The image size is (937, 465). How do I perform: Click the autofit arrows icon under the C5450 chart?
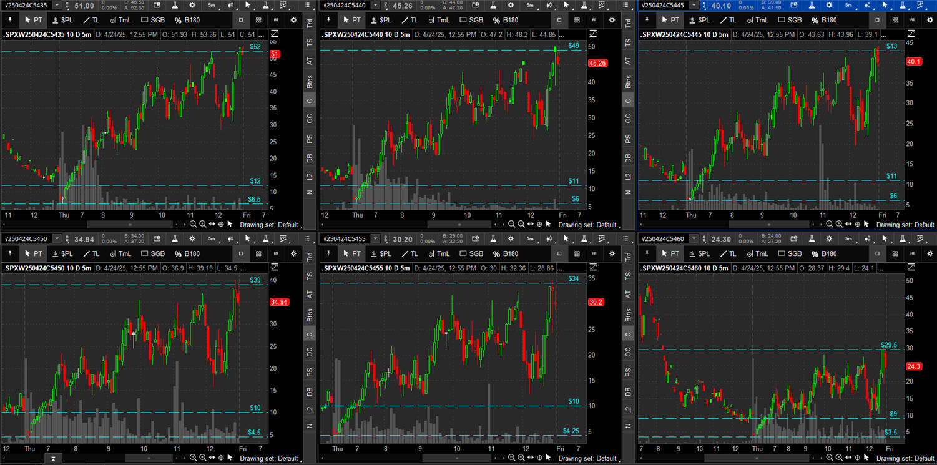pos(212,458)
